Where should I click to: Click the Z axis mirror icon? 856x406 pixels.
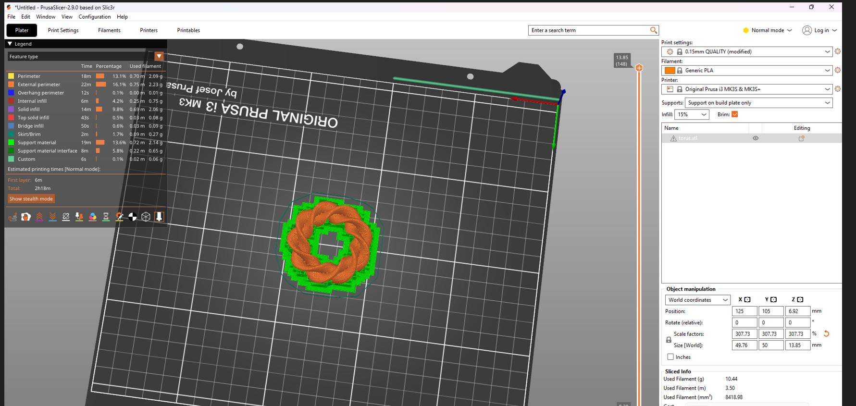(x=800, y=299)
